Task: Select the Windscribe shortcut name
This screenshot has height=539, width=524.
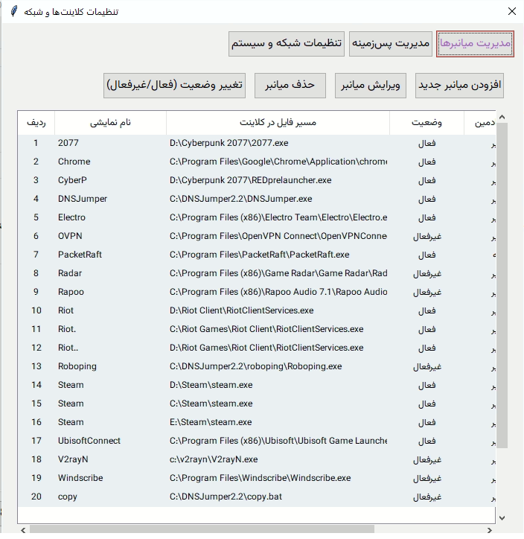Action: [x=80, y=478]
